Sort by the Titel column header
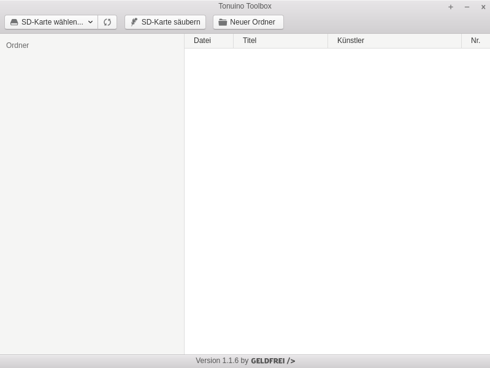 pyautogui.click(x=281, y=41)
